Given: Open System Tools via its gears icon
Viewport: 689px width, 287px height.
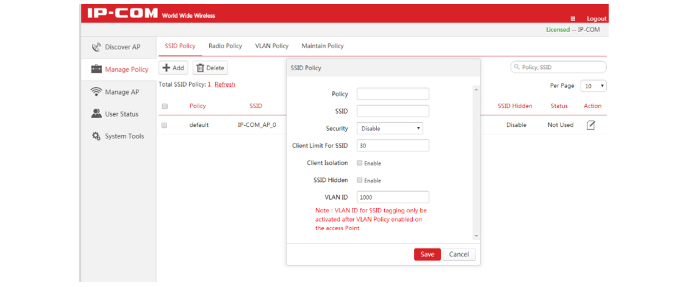Looking at the screenshot, I should (x=96, y=136).
